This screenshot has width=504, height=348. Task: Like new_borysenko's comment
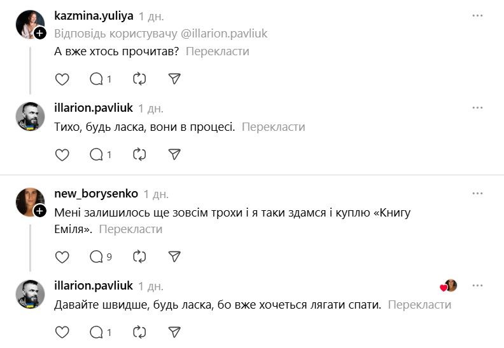(x=62, y=257)
